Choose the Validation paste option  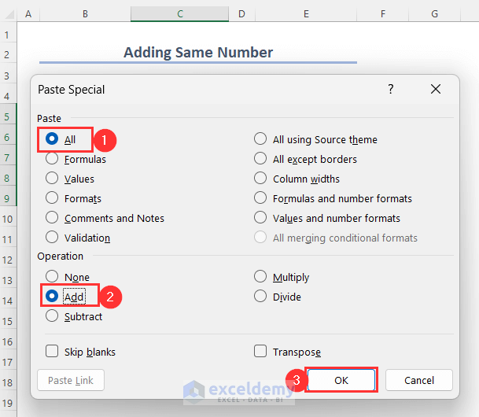click(x=52, y=238)
